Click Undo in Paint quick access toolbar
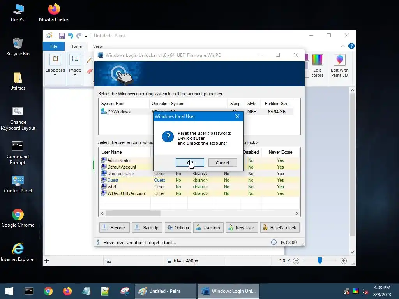 [x=71, y=36]
